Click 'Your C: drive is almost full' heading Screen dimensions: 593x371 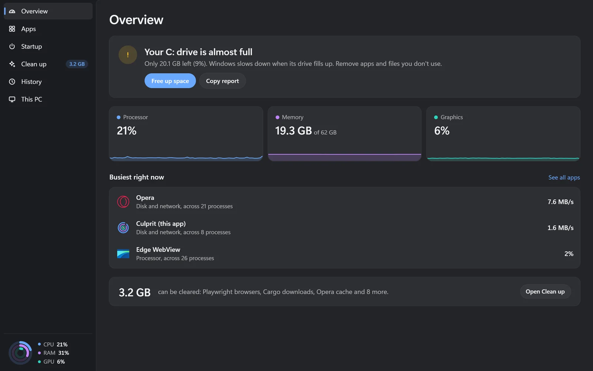coord(198,52)
